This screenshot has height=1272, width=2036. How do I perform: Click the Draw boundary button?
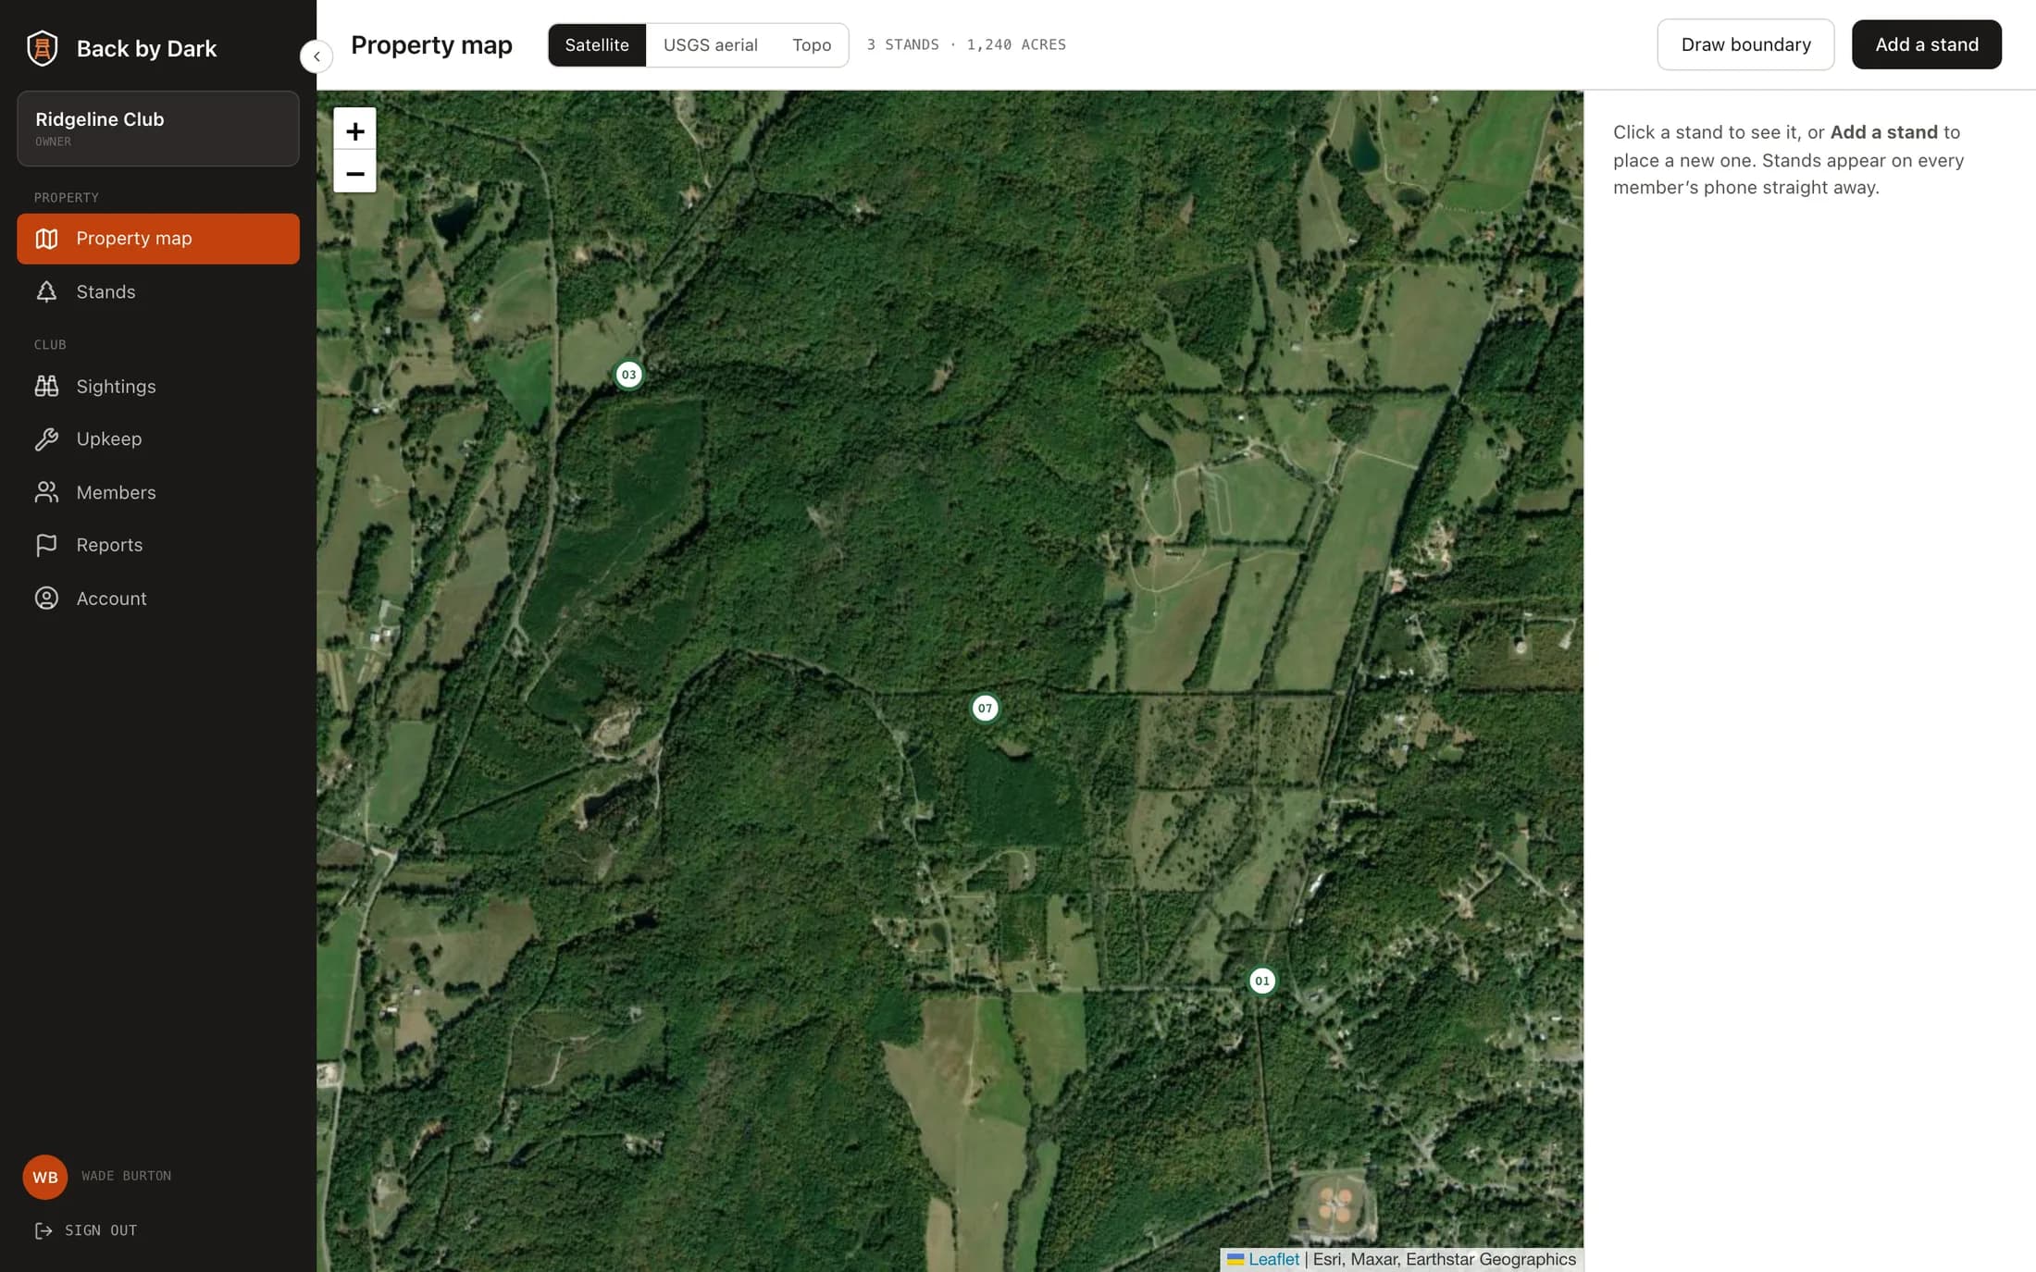click(1745, 44)
